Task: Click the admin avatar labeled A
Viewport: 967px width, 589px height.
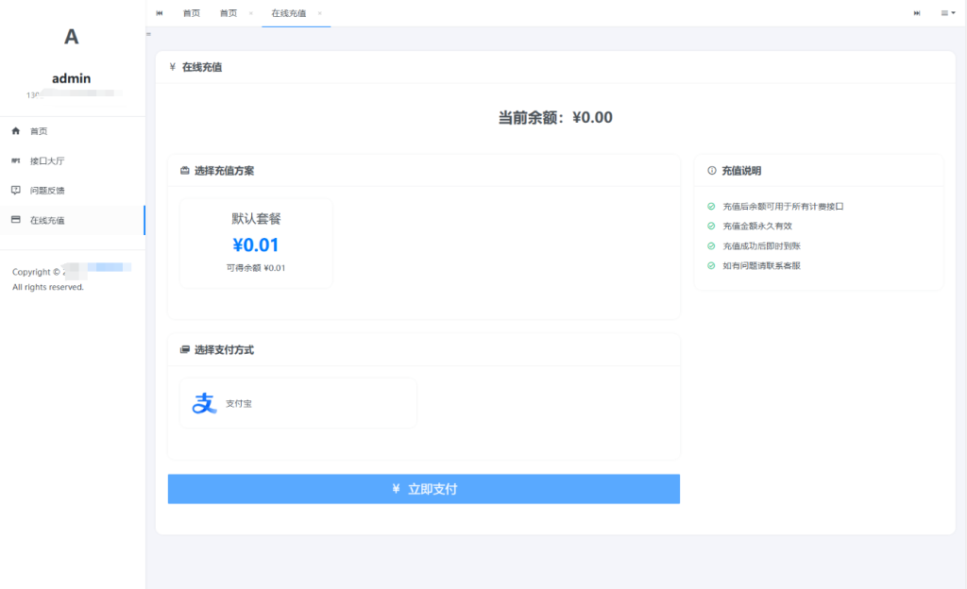Action: coord(70,38)
